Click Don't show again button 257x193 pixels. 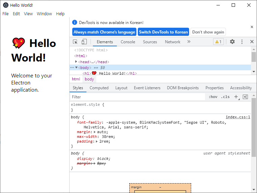(x=208, y=32)
